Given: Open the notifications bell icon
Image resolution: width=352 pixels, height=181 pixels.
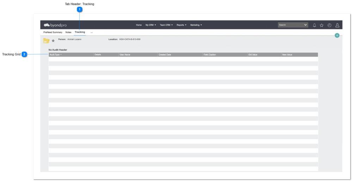Looking at the screenshot, I should (314, 25).
